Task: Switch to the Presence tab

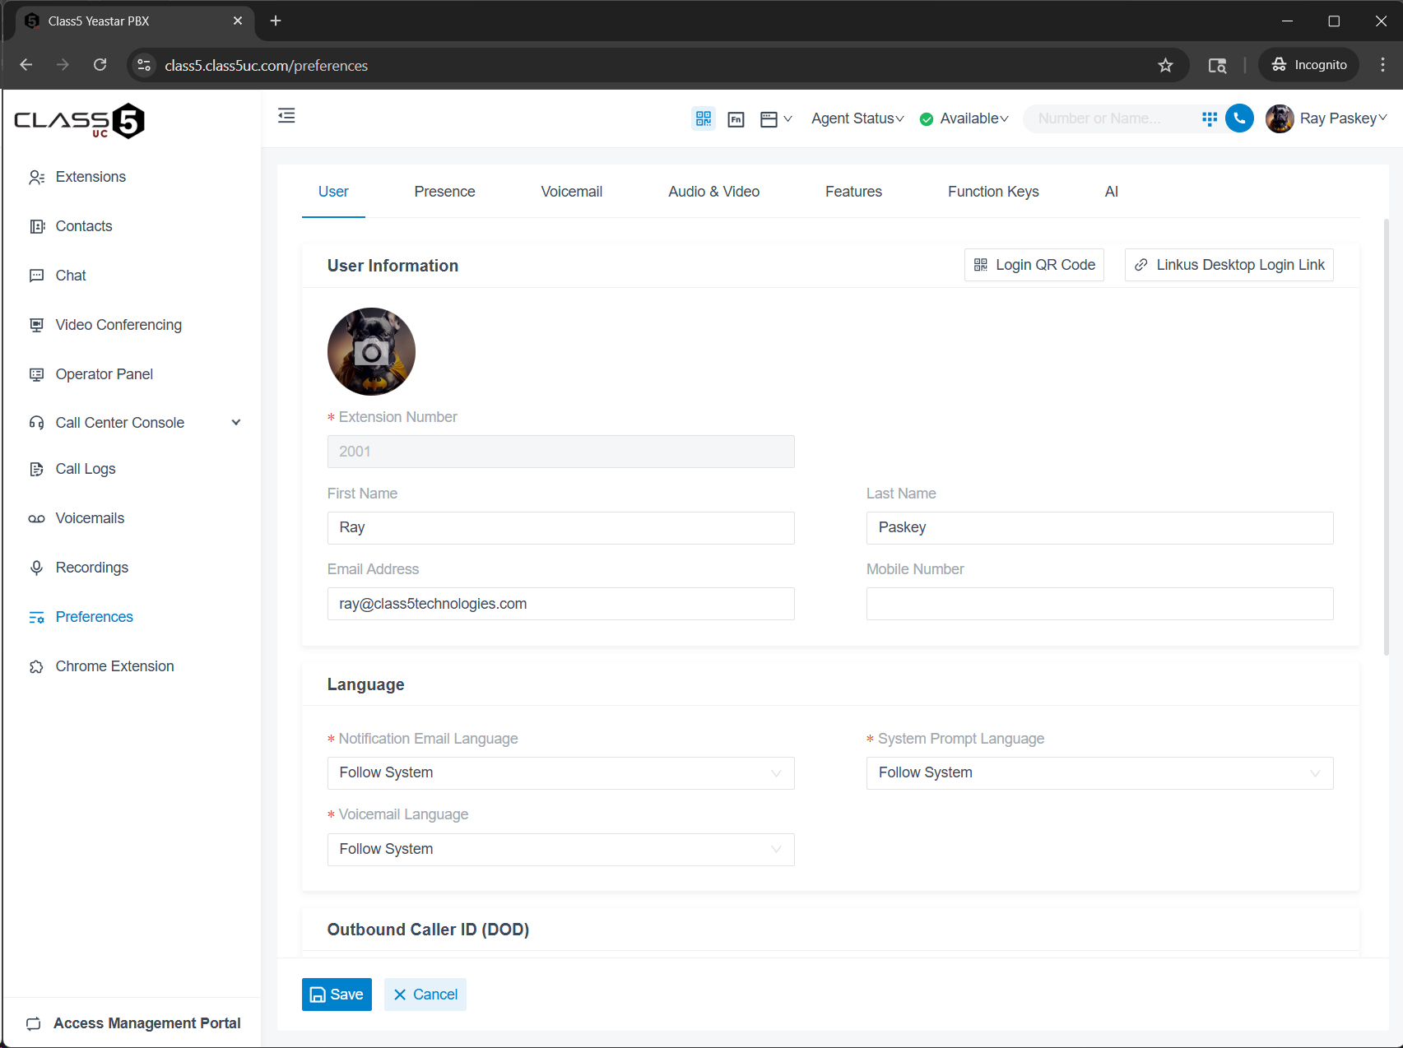Action: click(x=444, y=192)
